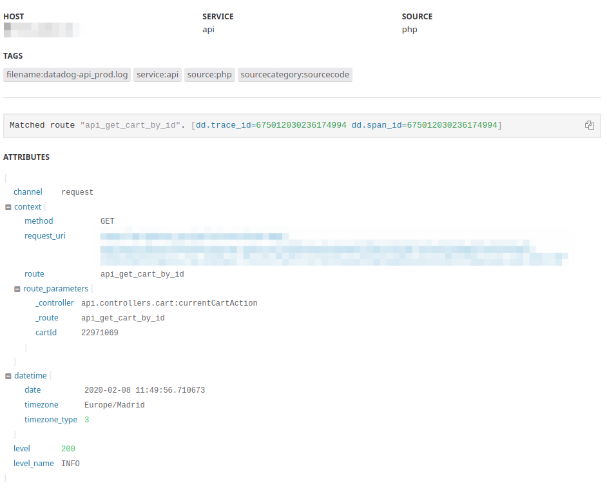Copy the log message with clipboard icon

589,125
